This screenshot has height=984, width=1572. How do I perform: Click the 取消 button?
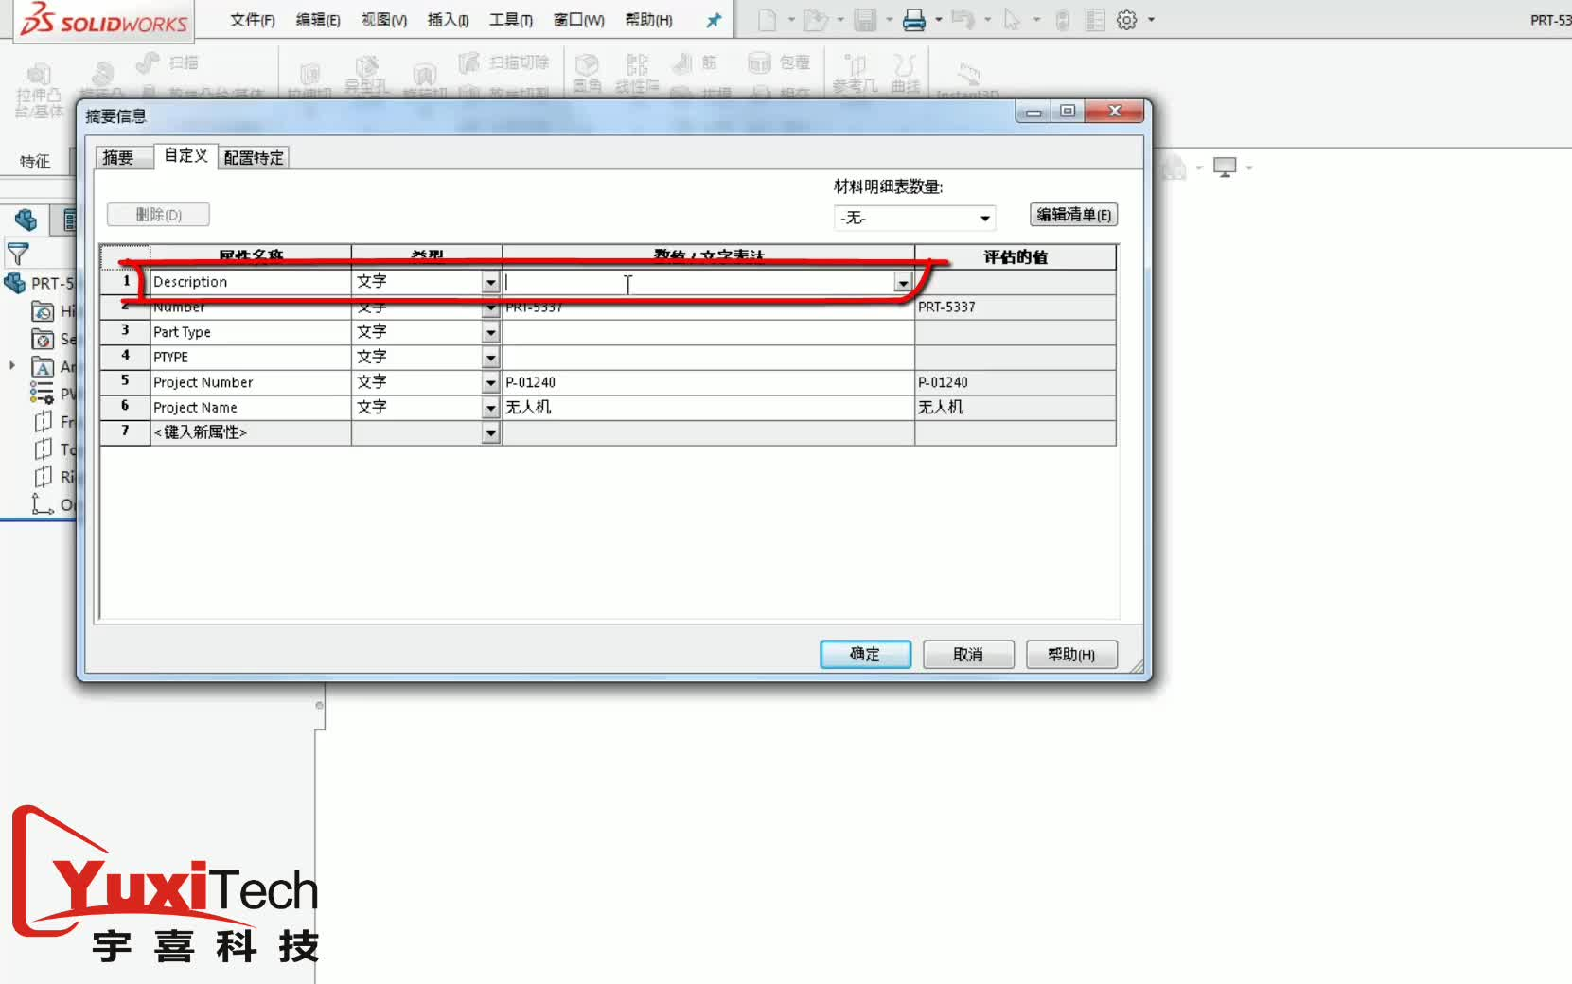(968, 654)
